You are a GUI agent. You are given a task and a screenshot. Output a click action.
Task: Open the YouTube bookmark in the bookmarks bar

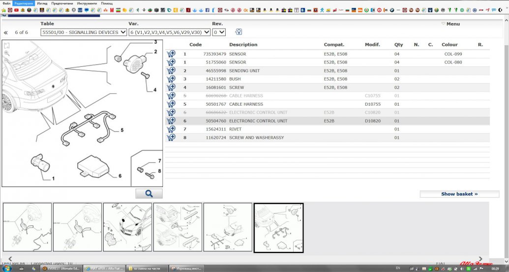(17, 10)
